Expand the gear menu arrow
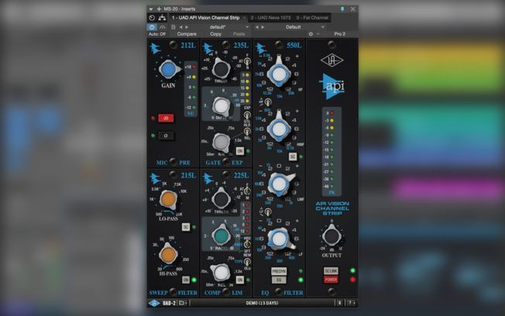505x316 pixels. pyautogui.click(x=318, y=34)
